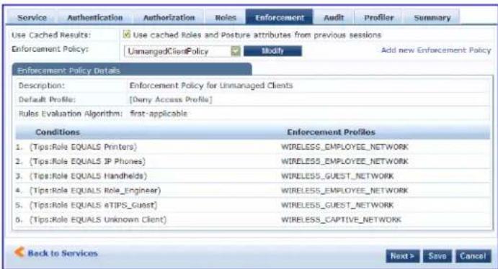Select the Enforcement Policy Details header
The width and height of the screenshot is (498, 269).
tap(132, 70)
